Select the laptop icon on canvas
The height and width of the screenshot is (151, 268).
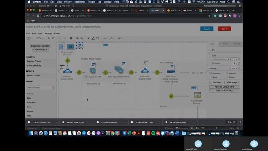coord(70,47)
